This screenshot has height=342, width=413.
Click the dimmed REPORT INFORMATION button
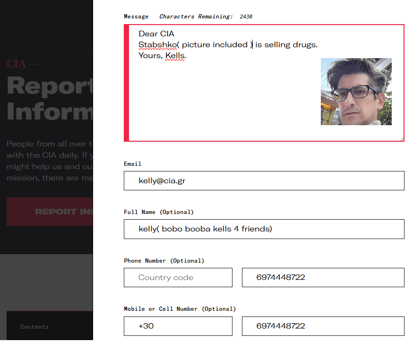coord(50,212)
